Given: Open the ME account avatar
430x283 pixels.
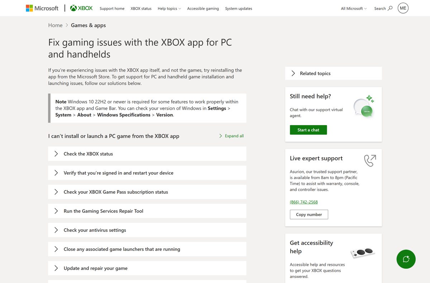Looking at the screenshot, I should click(403, 8).
